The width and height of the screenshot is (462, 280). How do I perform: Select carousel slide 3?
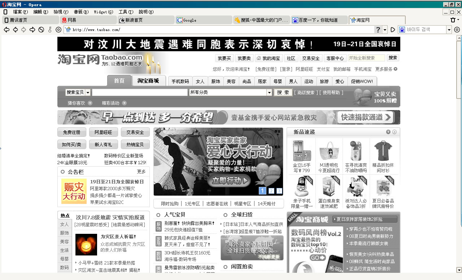[x=279, y=191]
